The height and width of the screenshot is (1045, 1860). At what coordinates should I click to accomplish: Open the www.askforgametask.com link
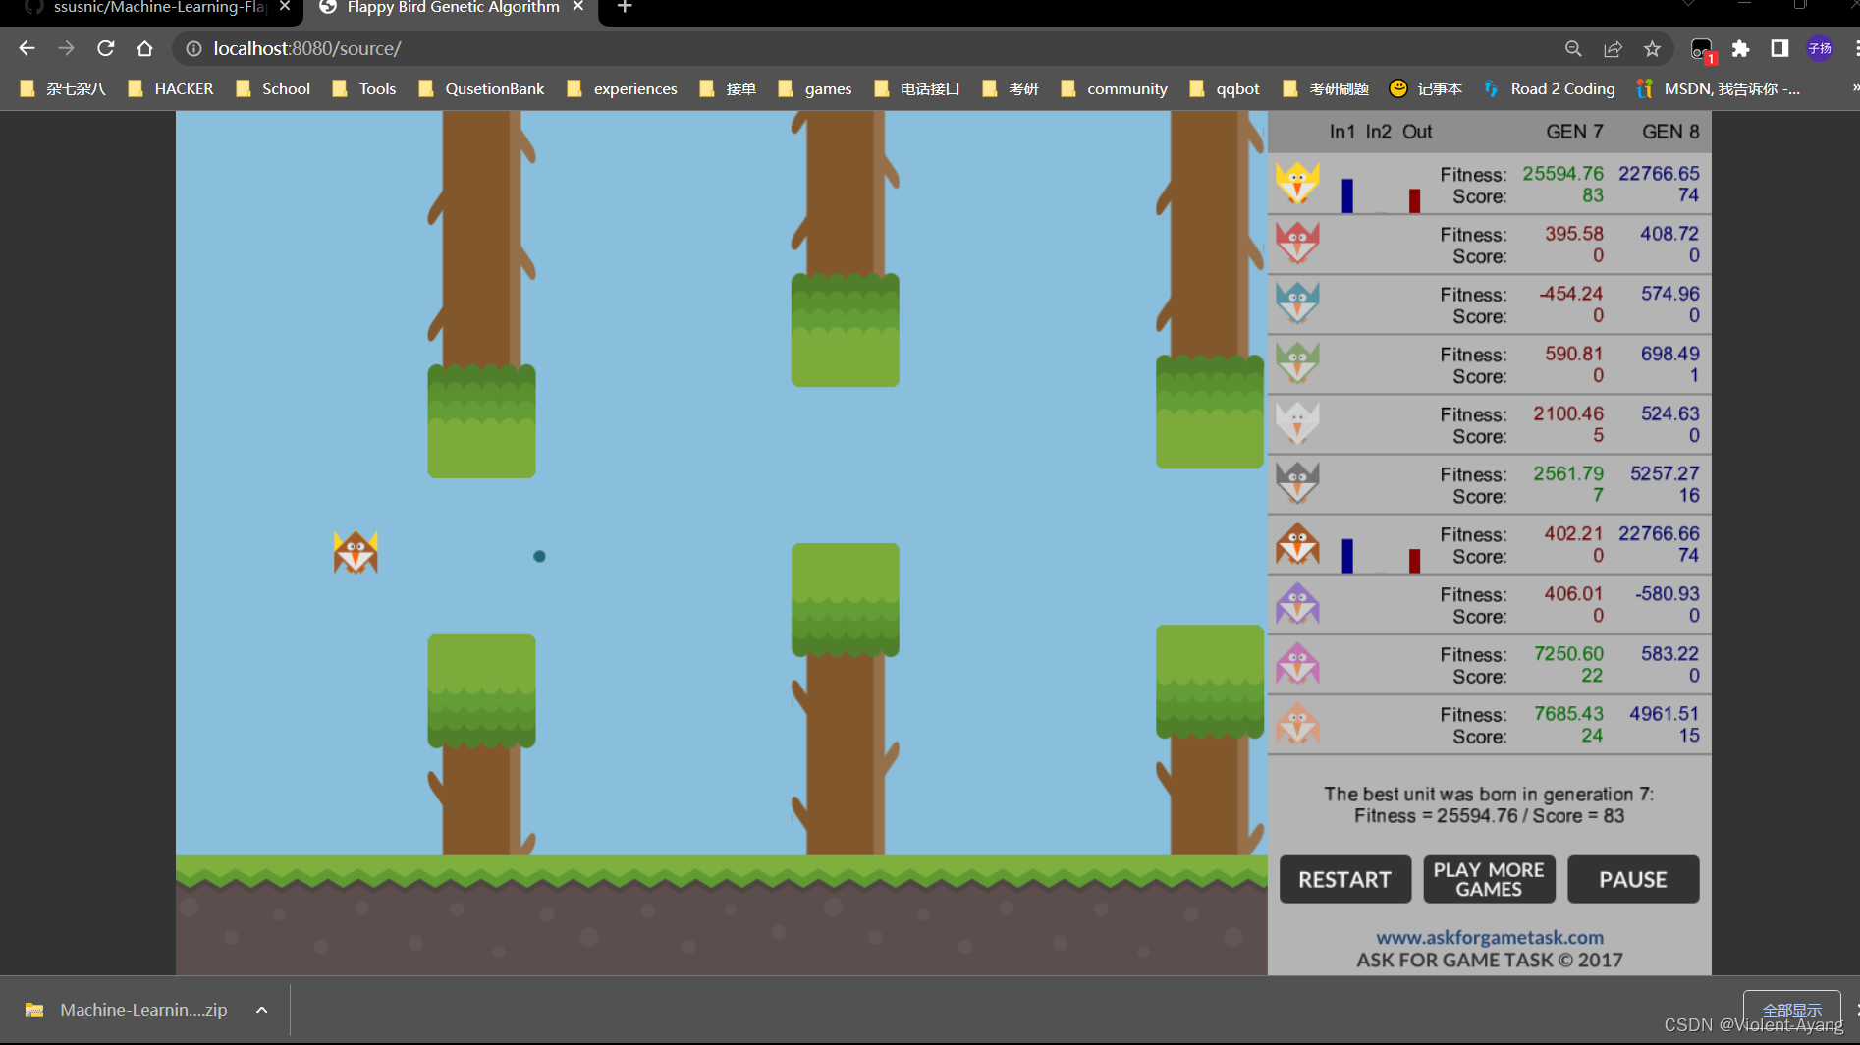pos(1490,937)
